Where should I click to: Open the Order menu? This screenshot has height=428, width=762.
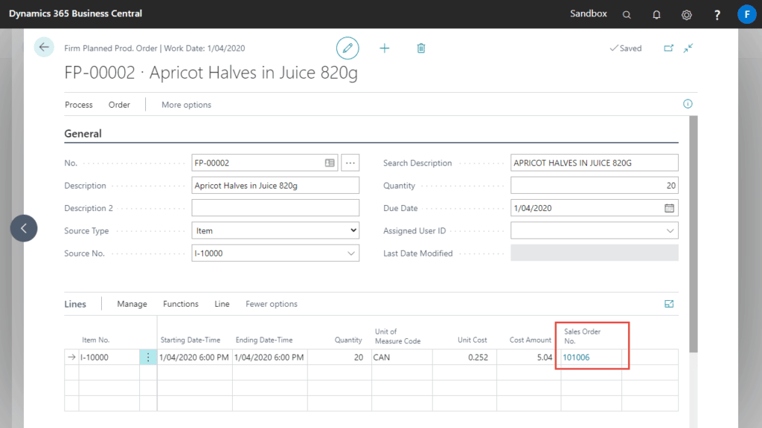pos(118,105)
